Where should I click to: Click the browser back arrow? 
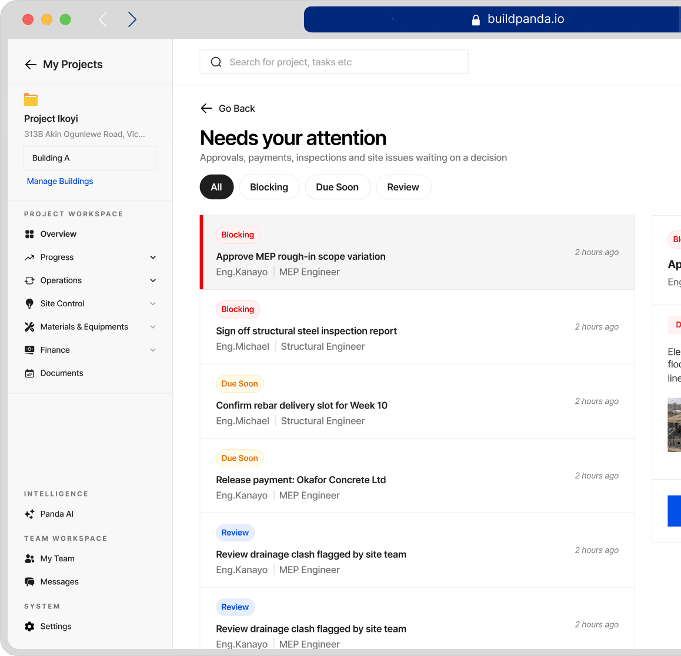(x=102, y=19)
